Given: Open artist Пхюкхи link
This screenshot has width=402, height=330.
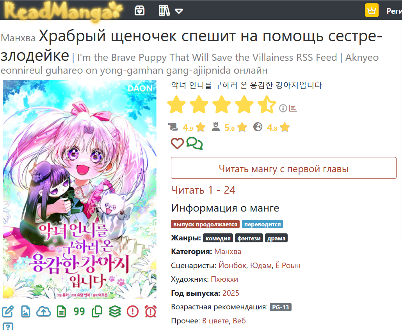Looking at the screenshot, I should (x=224, y=279).
